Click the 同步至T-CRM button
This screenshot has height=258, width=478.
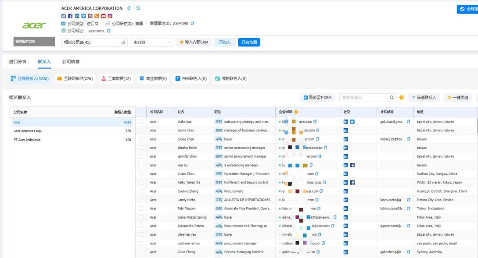click(x=317, y=98)
